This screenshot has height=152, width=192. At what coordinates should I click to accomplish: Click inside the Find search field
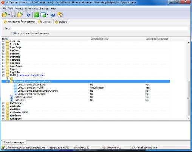pos(100,28)
